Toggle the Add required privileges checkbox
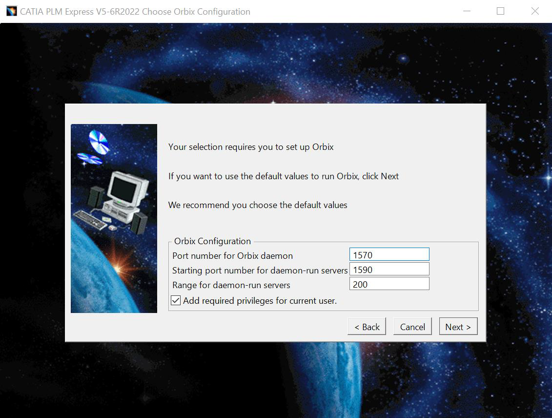Image resolution: width=552 pixels, height=418 pixels. point(176,301)
